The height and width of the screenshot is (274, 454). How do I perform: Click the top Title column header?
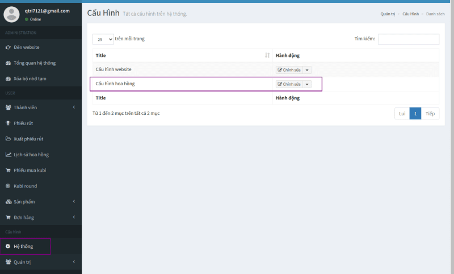[x=182, y=55]
